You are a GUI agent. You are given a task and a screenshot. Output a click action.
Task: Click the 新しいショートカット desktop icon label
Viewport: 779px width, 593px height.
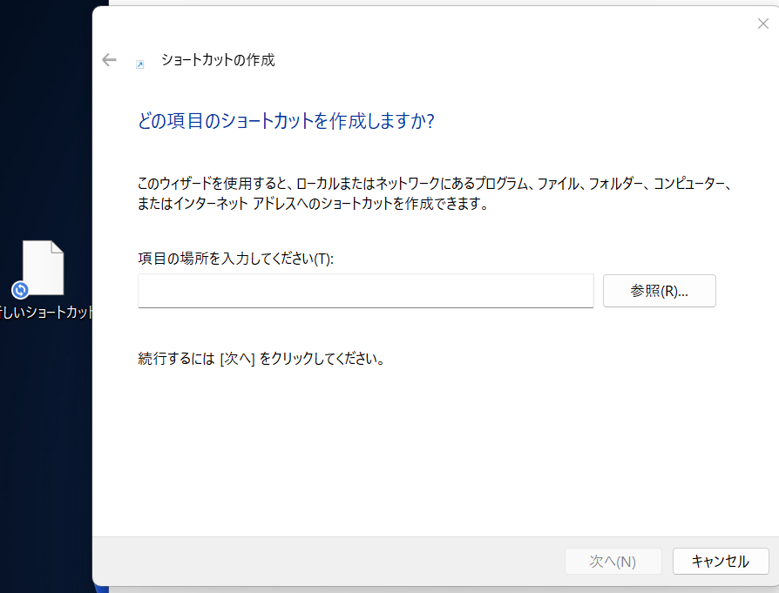pos(47,313)
